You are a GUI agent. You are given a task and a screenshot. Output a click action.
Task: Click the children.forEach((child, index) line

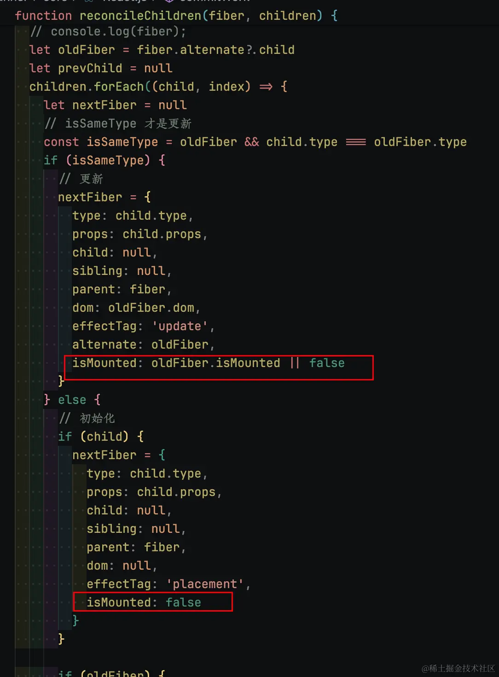click(x=158, y=87)
